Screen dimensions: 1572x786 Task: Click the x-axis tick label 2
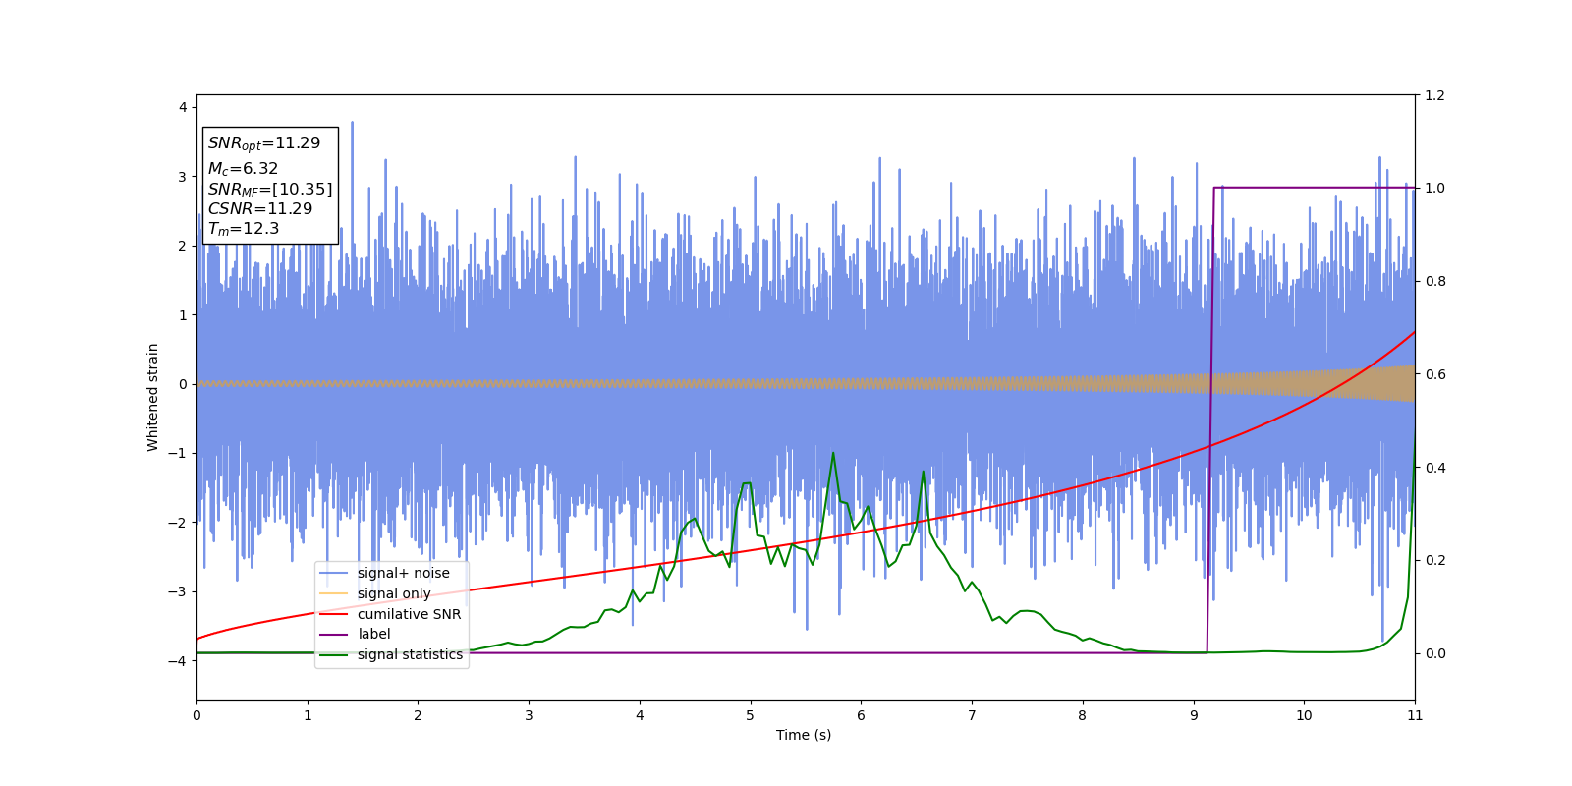[419, 715]
